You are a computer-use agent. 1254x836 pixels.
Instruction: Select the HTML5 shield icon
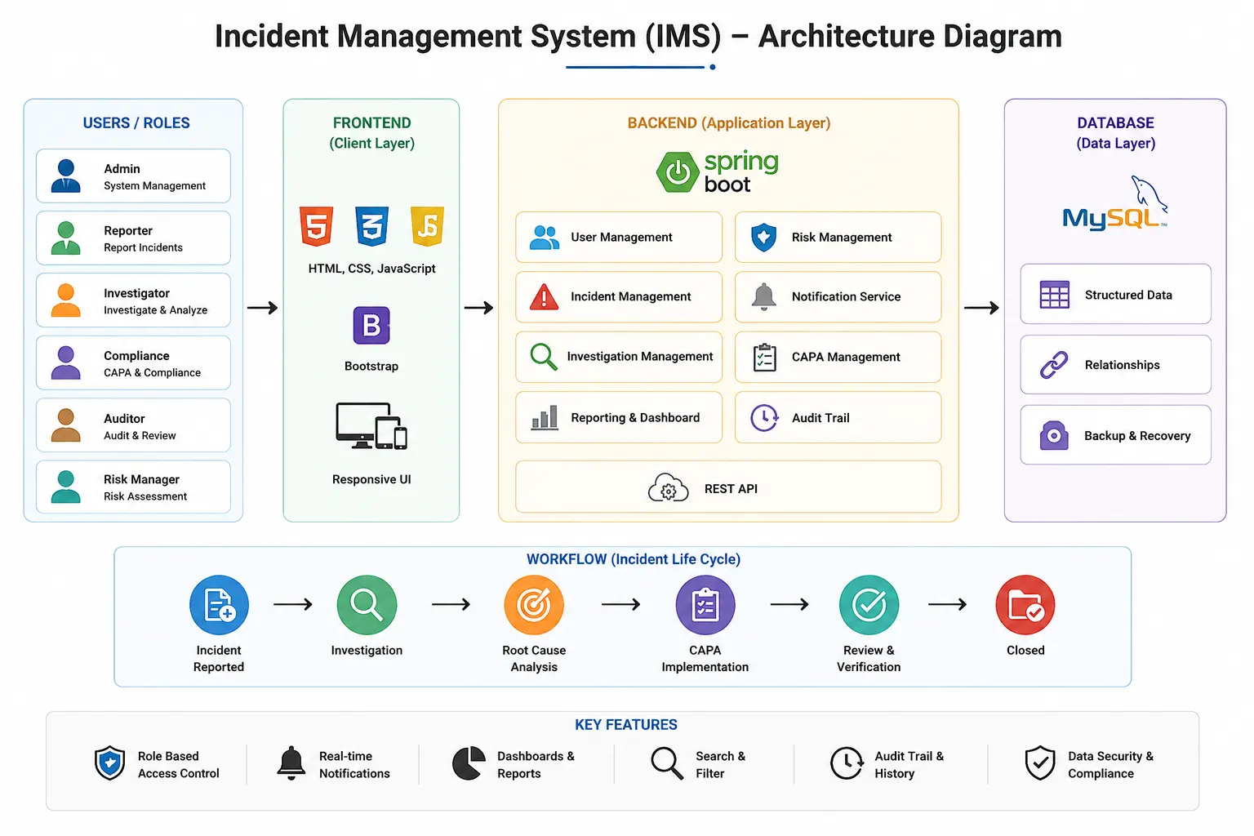(316, 226)
